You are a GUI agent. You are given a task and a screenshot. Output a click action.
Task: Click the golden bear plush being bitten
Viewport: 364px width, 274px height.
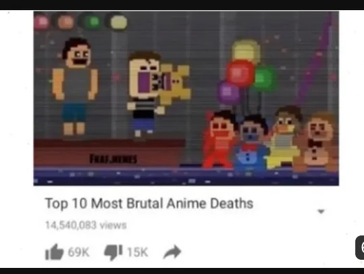176,84
